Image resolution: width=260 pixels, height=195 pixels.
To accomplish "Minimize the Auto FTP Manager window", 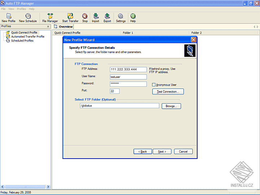I will click(x=245, y=3).
